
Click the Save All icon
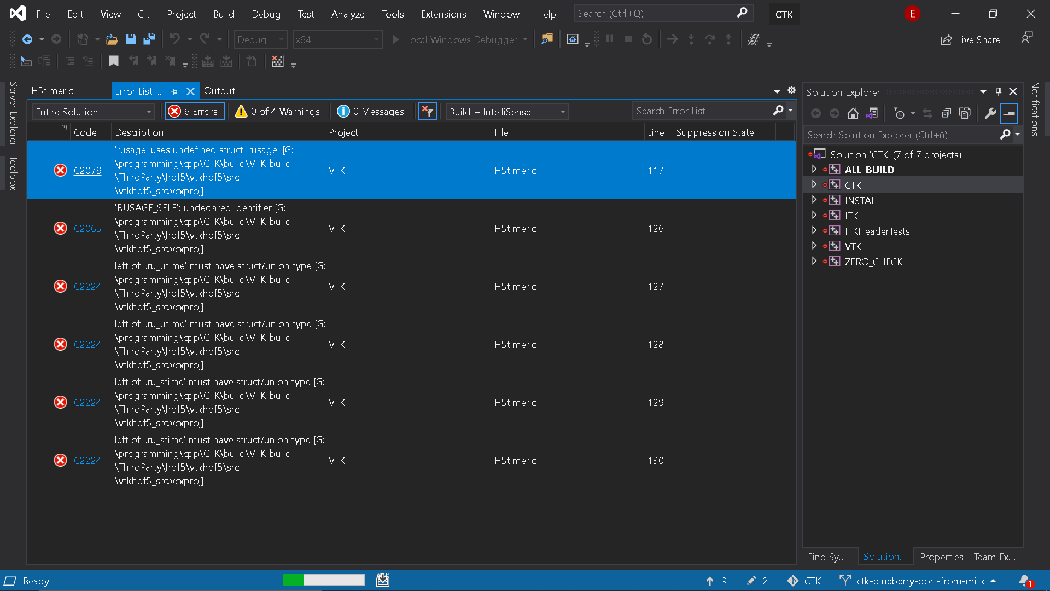(x=149, y=39)
